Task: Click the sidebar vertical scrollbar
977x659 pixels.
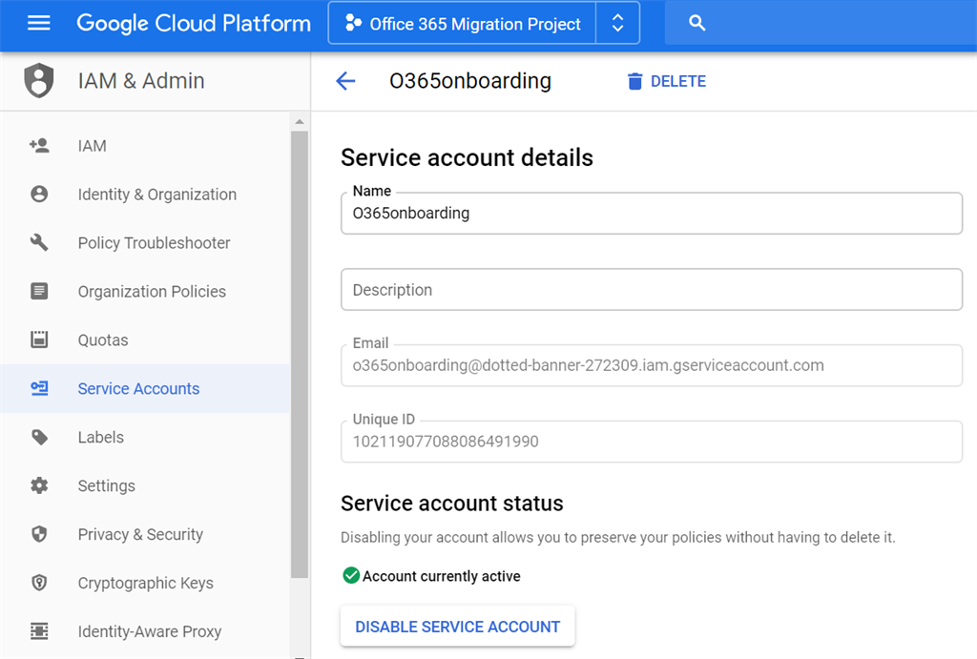Action: [x=300, y=353]
